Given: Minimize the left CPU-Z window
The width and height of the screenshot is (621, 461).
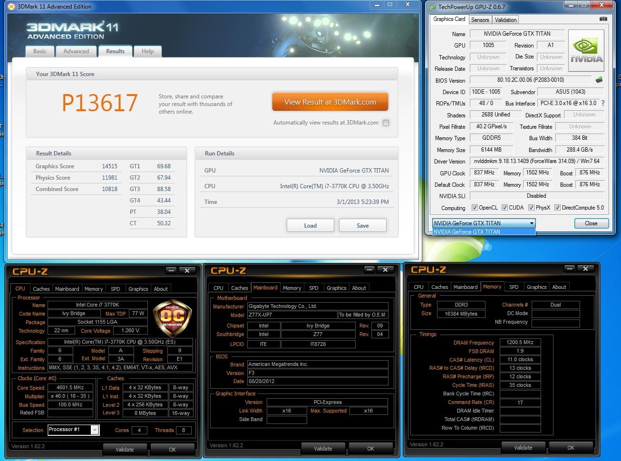Looking at the screenshot, I should click(x=171, y=270).
